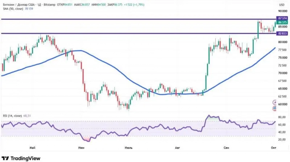290x162 pixels.
Task: Open SMA (50, close) indicator legend
Action: (13, 9)
